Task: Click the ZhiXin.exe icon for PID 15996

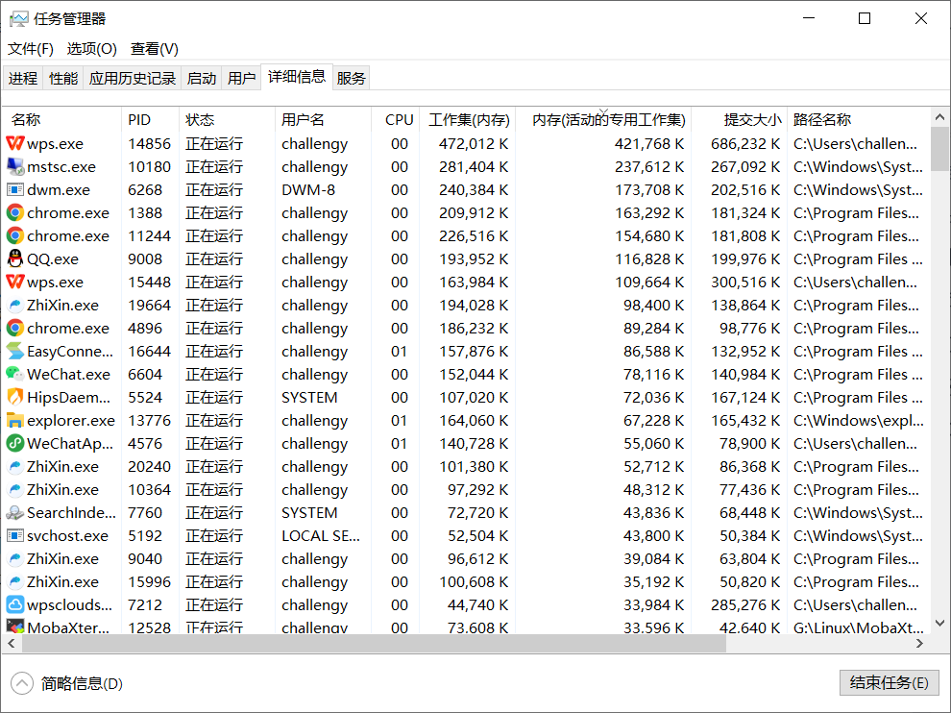Action: [15, 582]
